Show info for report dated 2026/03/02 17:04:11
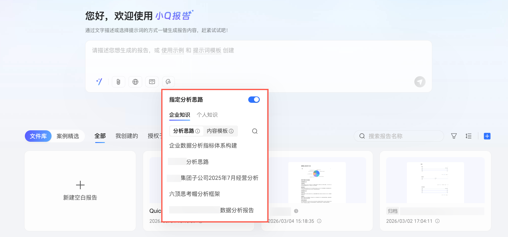The height and width of the screenshot is (237, 508). (437, 221)
